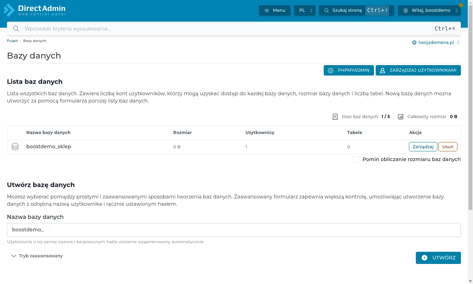This screenshot has width=473, height=284.
Task: Click Zarządzaj for boostdemo_sklep
Action: pyautogui.click(x=423, y=147)
